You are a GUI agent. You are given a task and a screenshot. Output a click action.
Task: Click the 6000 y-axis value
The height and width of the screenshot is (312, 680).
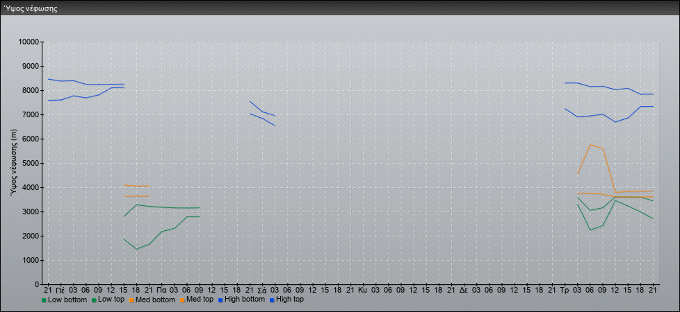(31, 139)
